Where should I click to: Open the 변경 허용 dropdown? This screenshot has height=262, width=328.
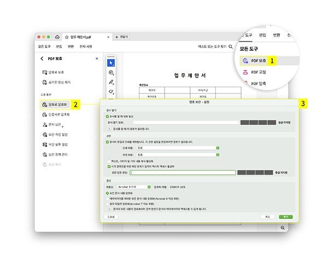coord(178,155)
